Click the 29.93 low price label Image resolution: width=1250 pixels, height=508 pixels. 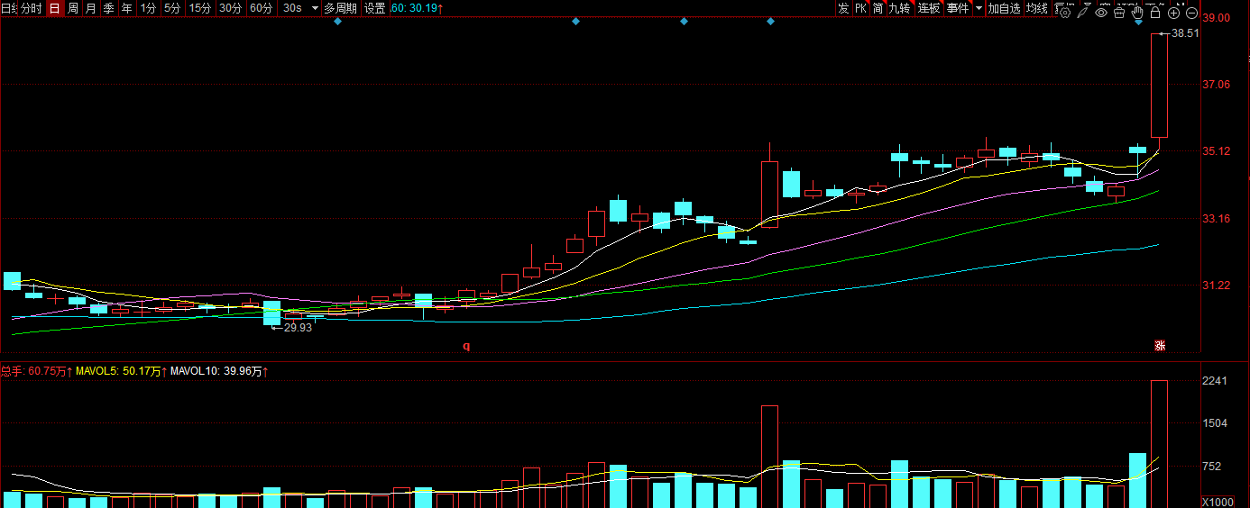tap(298, 328)
